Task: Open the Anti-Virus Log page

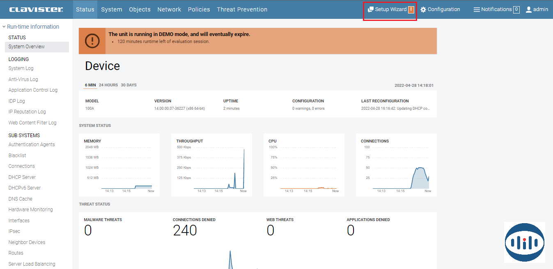Action: point(23,79)
